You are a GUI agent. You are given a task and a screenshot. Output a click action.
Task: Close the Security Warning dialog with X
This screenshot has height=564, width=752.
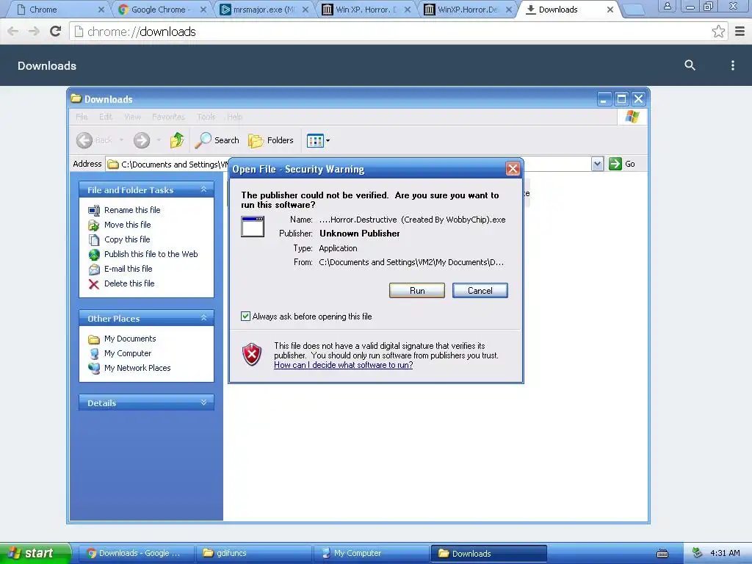point(512,169)
